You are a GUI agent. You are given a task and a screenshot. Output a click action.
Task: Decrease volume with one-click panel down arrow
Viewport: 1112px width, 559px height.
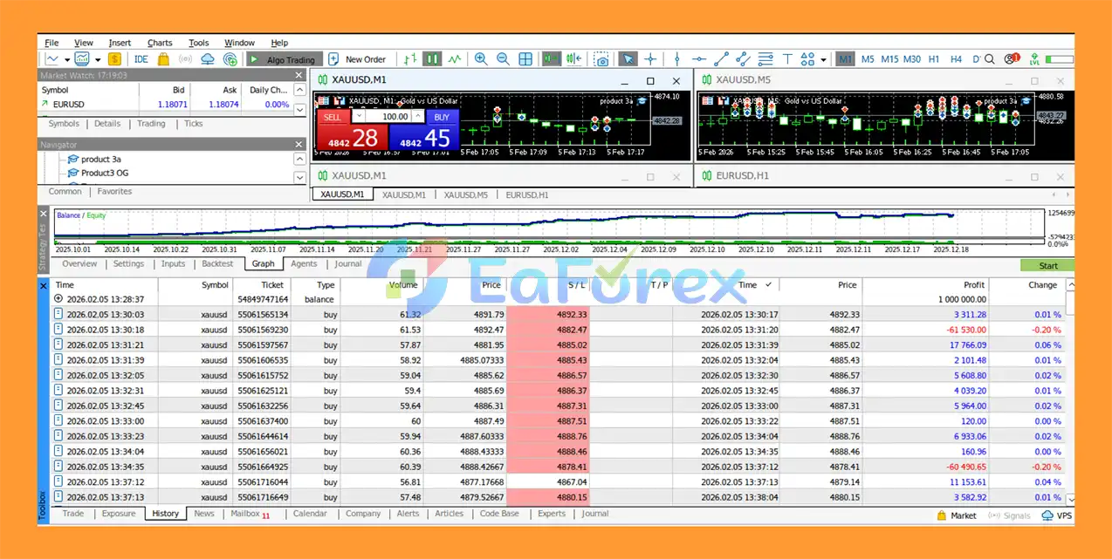358,116
